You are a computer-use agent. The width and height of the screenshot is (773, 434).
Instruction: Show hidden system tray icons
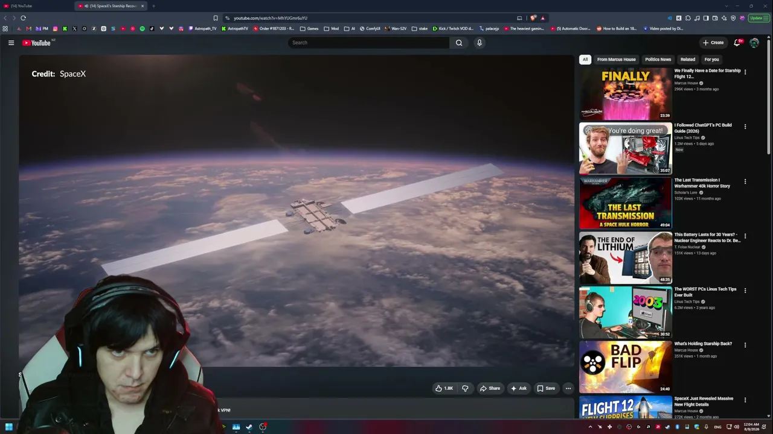[x=591, y=427]
